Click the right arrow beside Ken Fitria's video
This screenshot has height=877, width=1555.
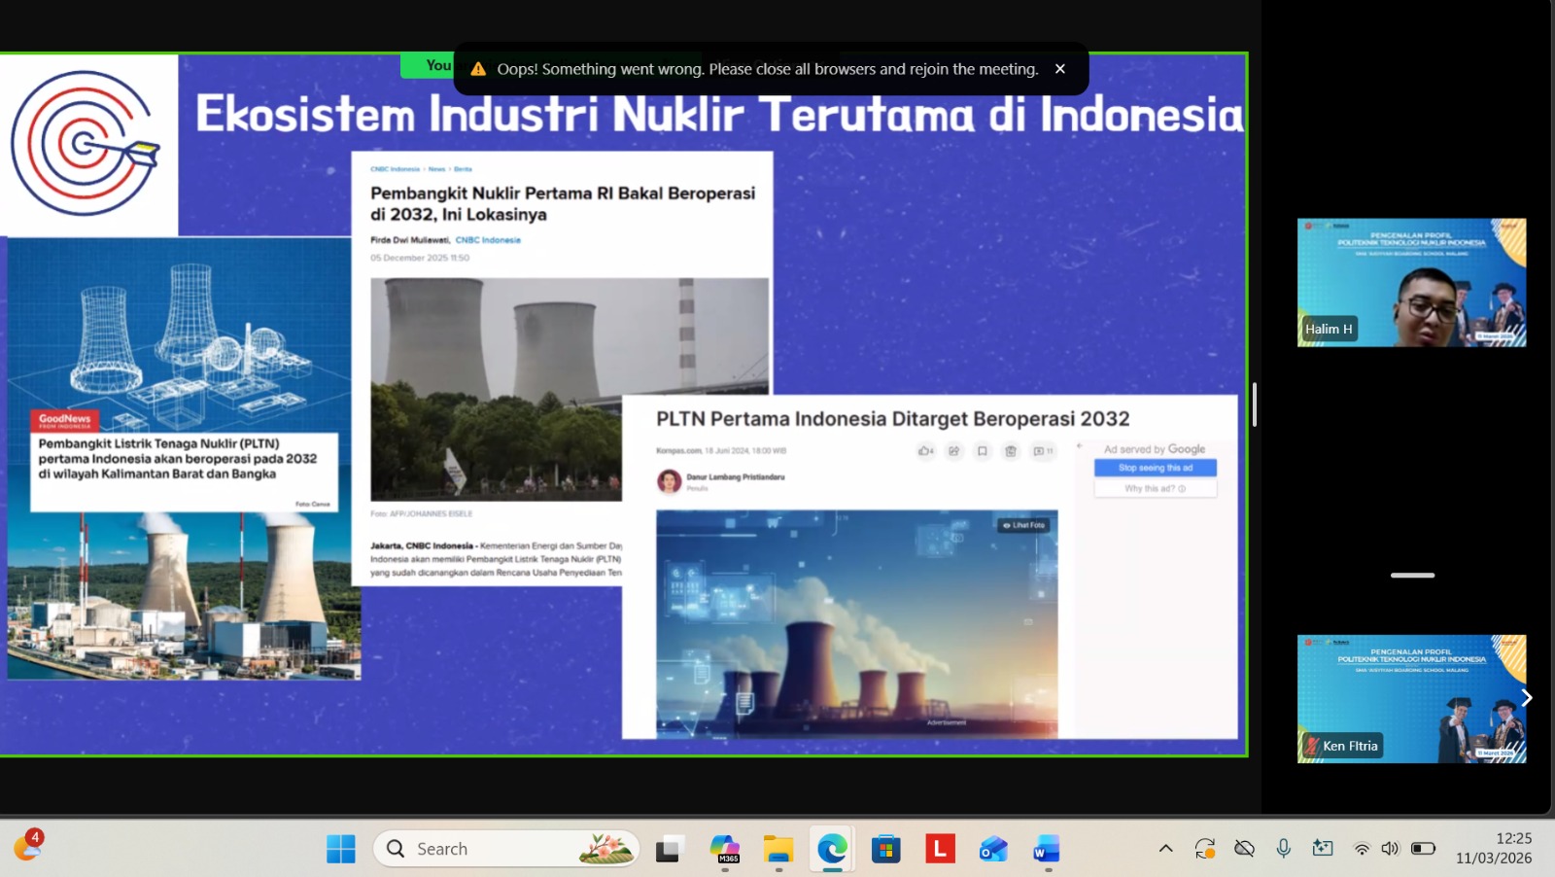1528,697
